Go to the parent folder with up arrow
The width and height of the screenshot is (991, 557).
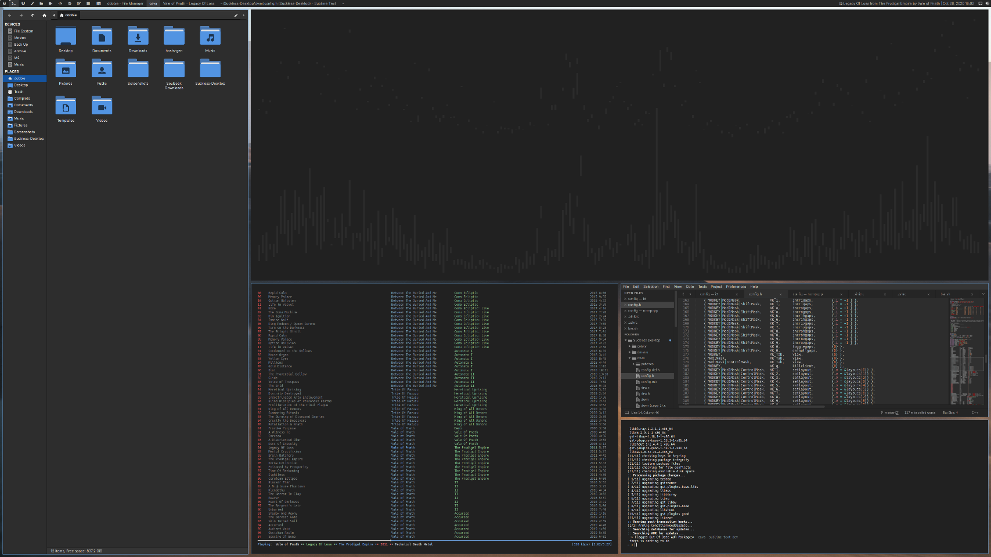(33, 15)
